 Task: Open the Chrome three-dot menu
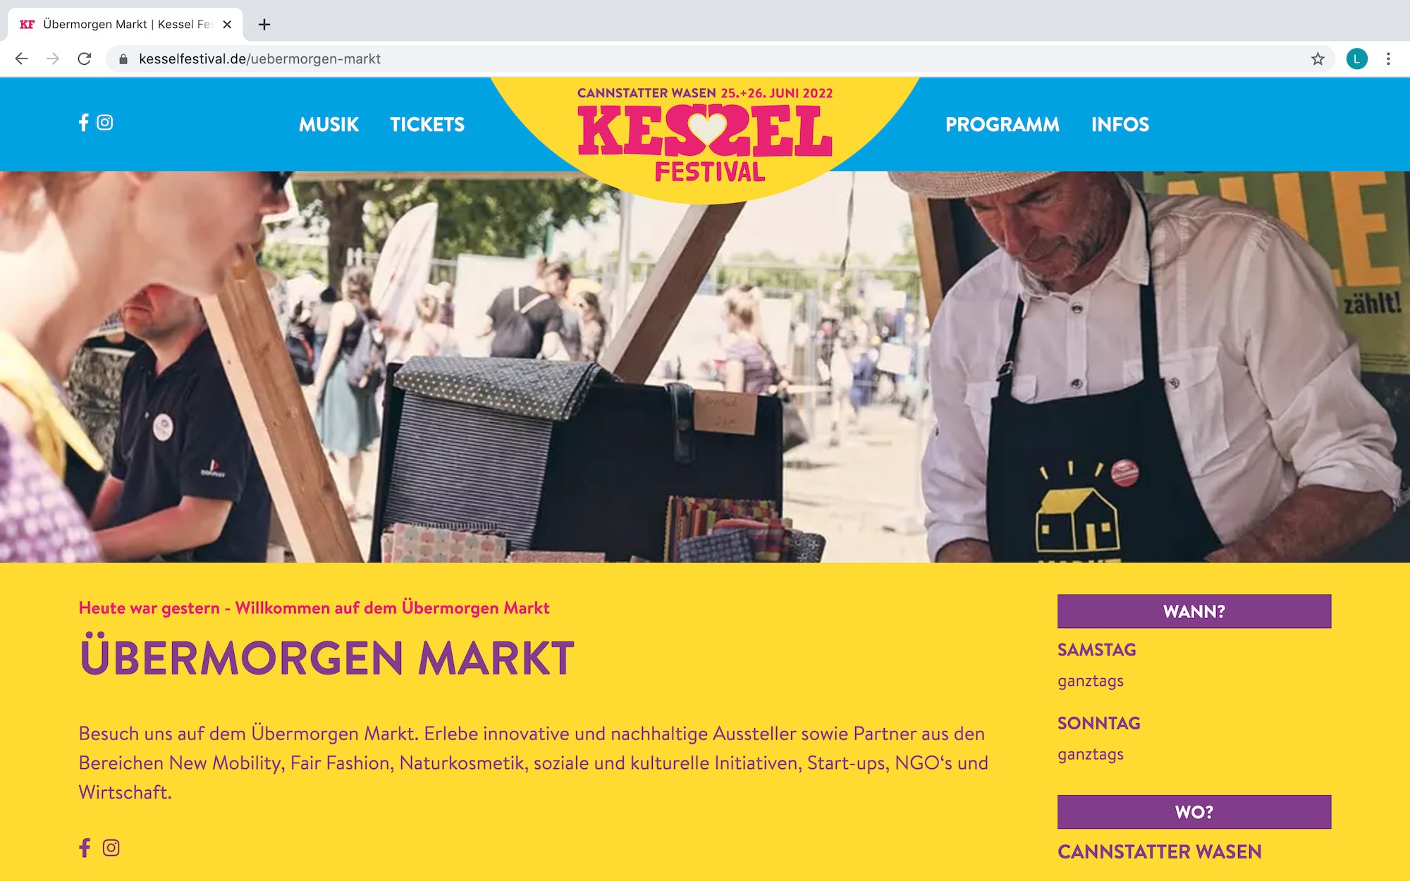[1388, 59]
